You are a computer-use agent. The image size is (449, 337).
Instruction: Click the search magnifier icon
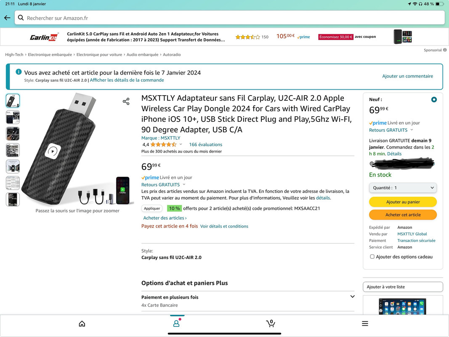(21, 18)
